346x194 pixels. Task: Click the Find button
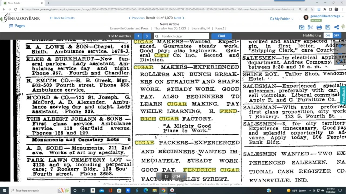pyautogui.click(x=221, y=36)
